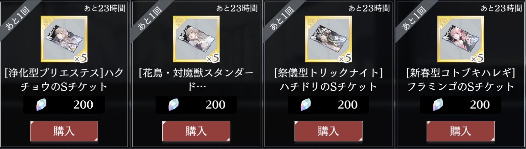The image size is (526, 149).
Task: Purchase the 祭儀型トリックナイト ハチドリ ticket
Action: pos(328,131)
